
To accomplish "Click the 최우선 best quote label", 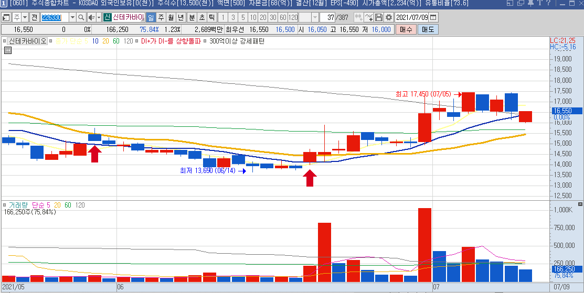I will [x=236, y=29].
